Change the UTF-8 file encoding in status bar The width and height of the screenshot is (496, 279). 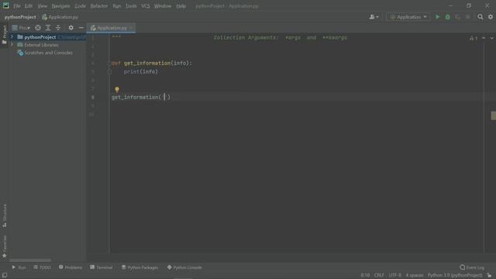(394, 275)
